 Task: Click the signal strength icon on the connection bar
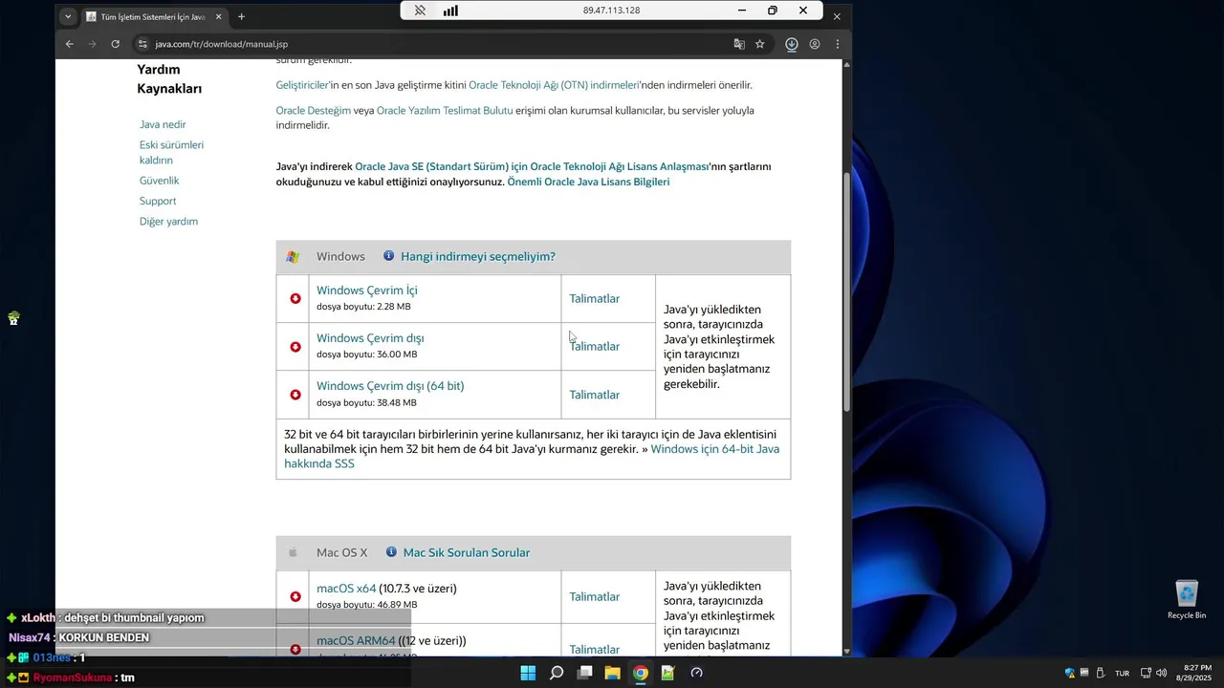click(450, 11)
